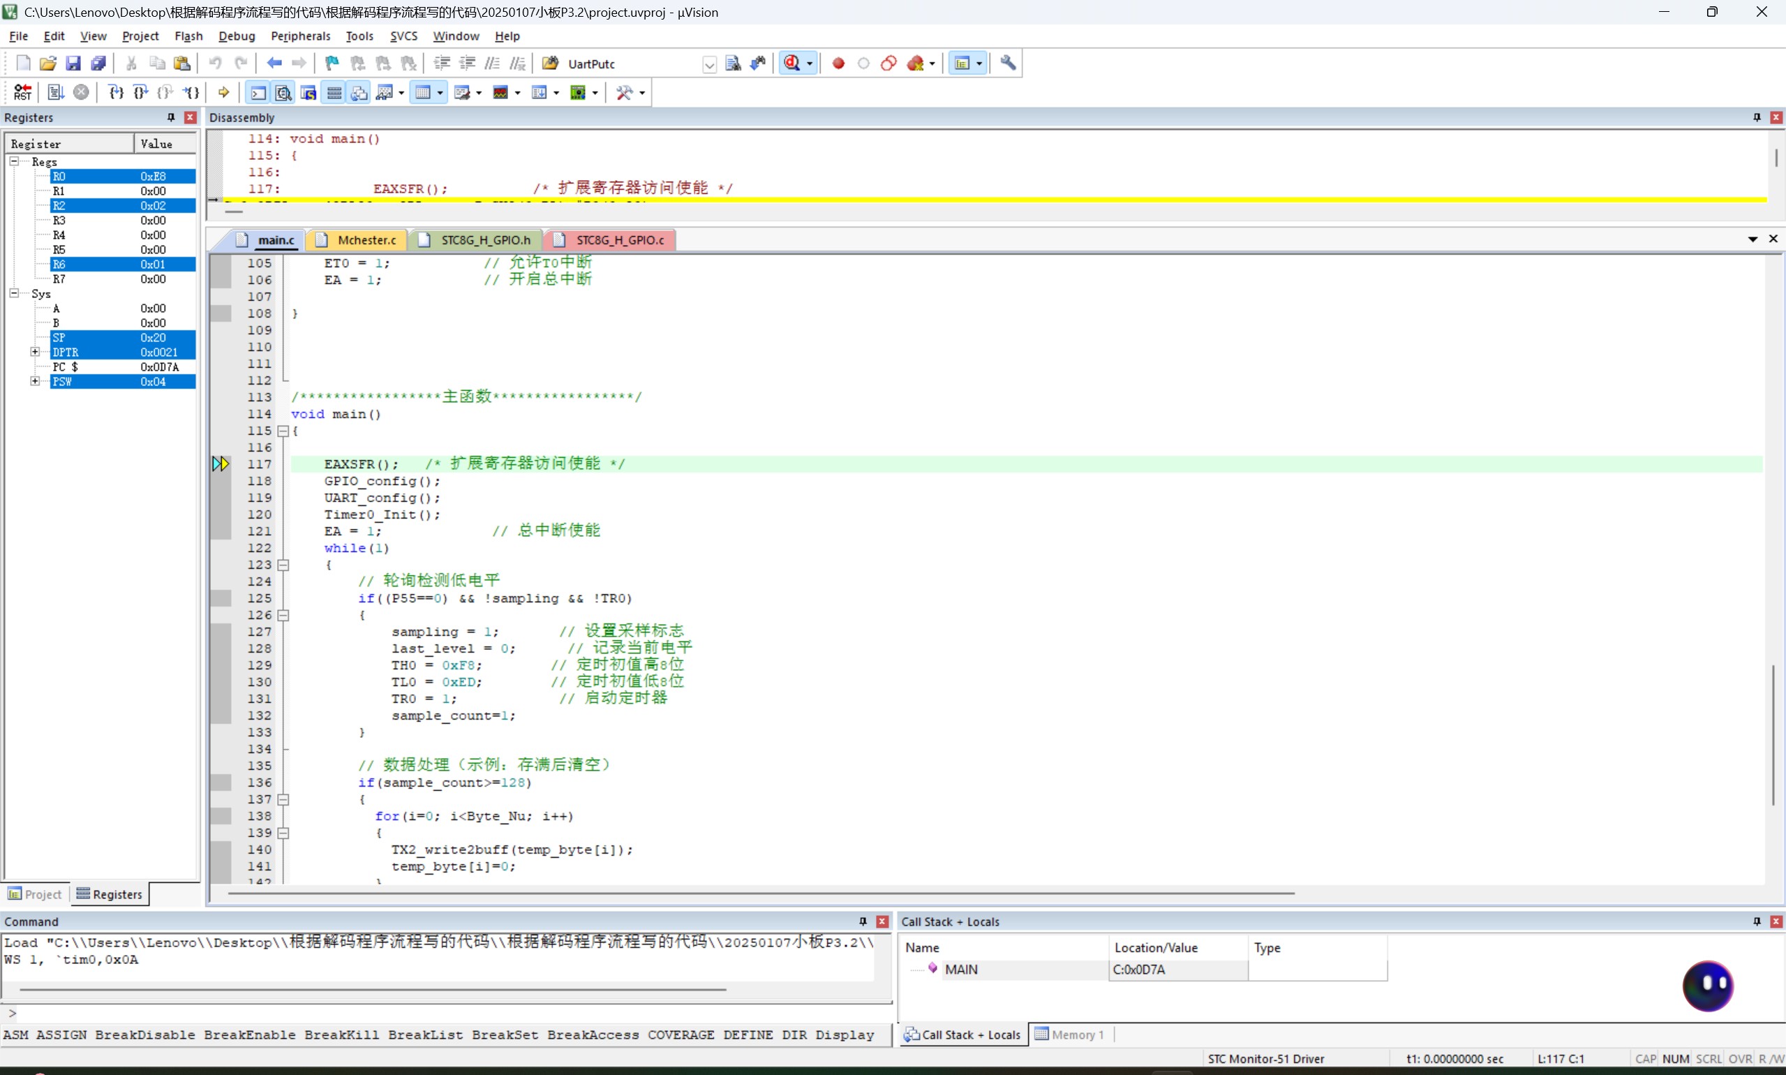1786x1075 pixels.
Task: Toggle the Registers window button
Action: (334, 92)
